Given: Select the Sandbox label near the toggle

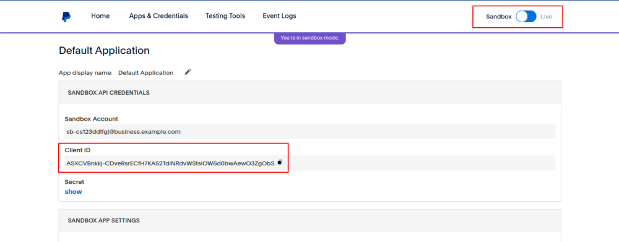Looking at the screenshot, I should click(498, 17).
